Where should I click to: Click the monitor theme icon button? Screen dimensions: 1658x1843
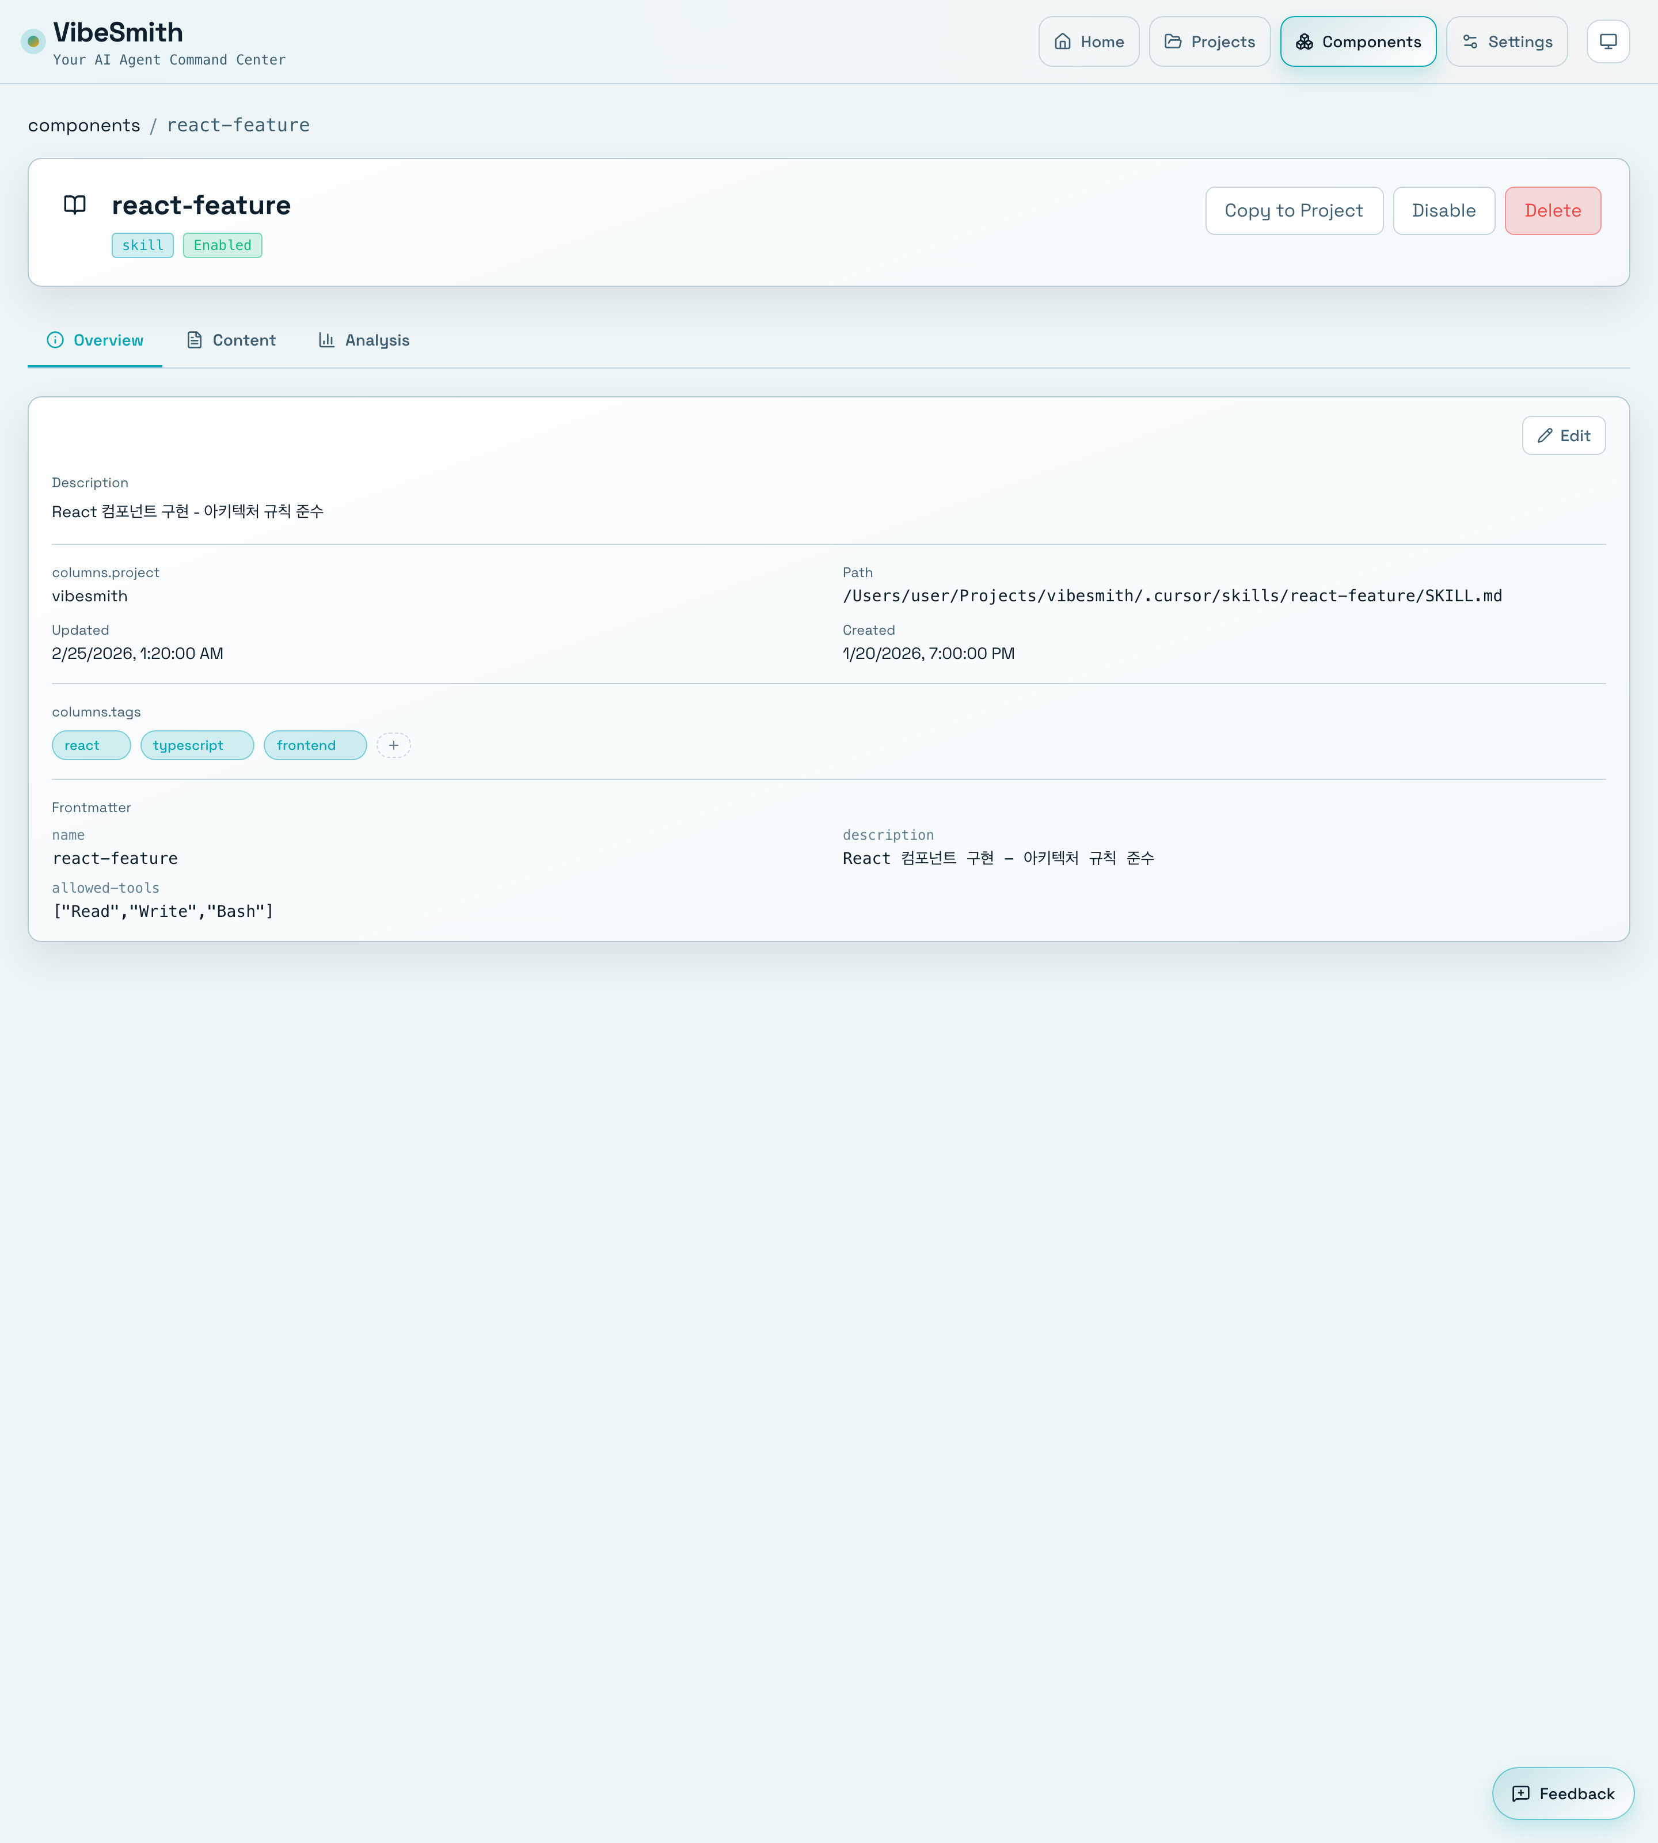1608,42
